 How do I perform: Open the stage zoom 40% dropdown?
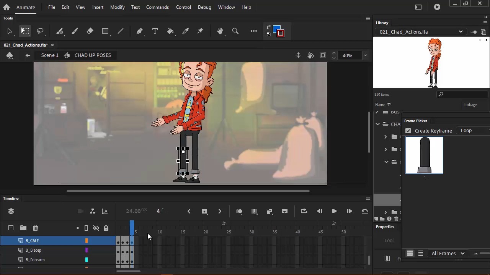point(365,55)
